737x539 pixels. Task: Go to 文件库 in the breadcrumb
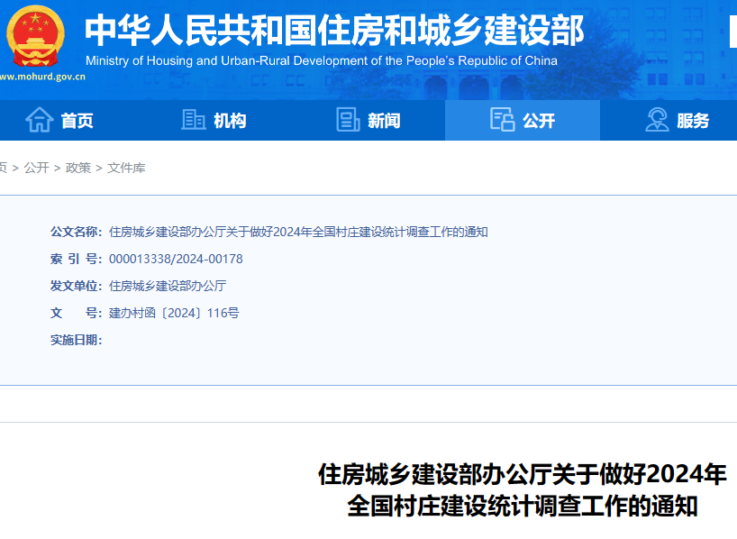click(126, 168)
